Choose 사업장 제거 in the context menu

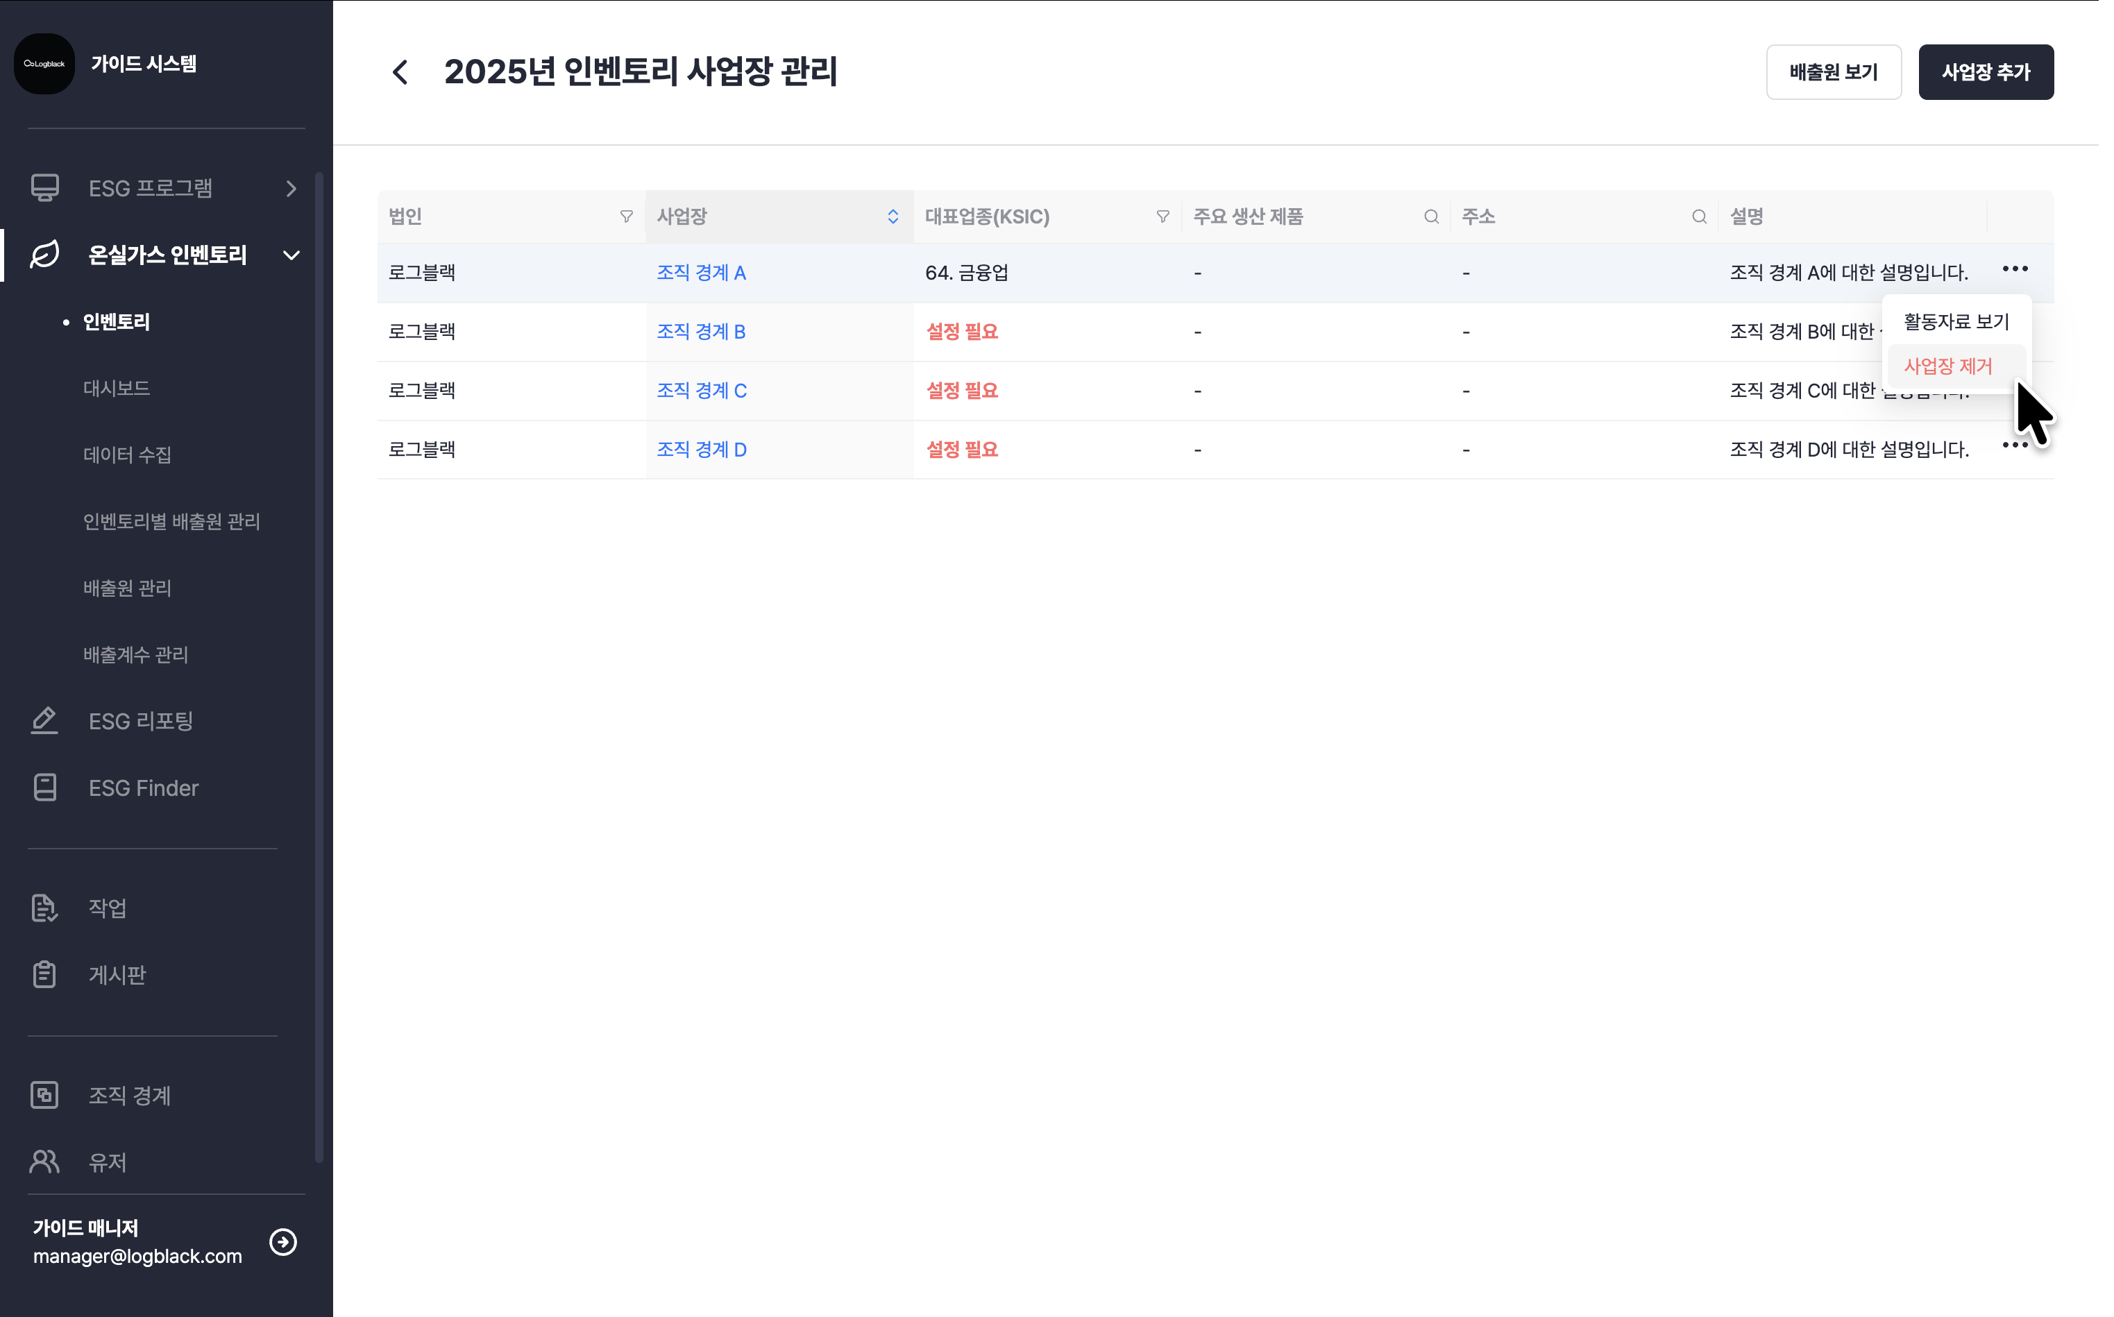[x=1956, y=366]
